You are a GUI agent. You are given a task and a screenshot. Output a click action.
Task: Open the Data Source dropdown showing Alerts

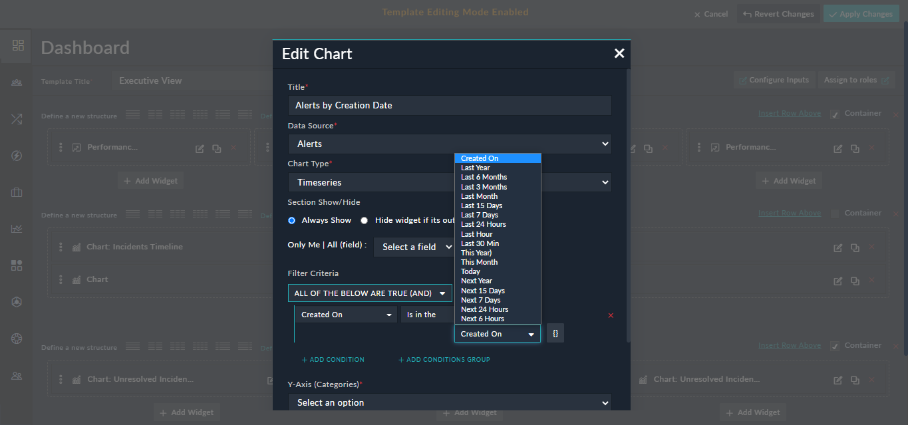tap(450, 144)
